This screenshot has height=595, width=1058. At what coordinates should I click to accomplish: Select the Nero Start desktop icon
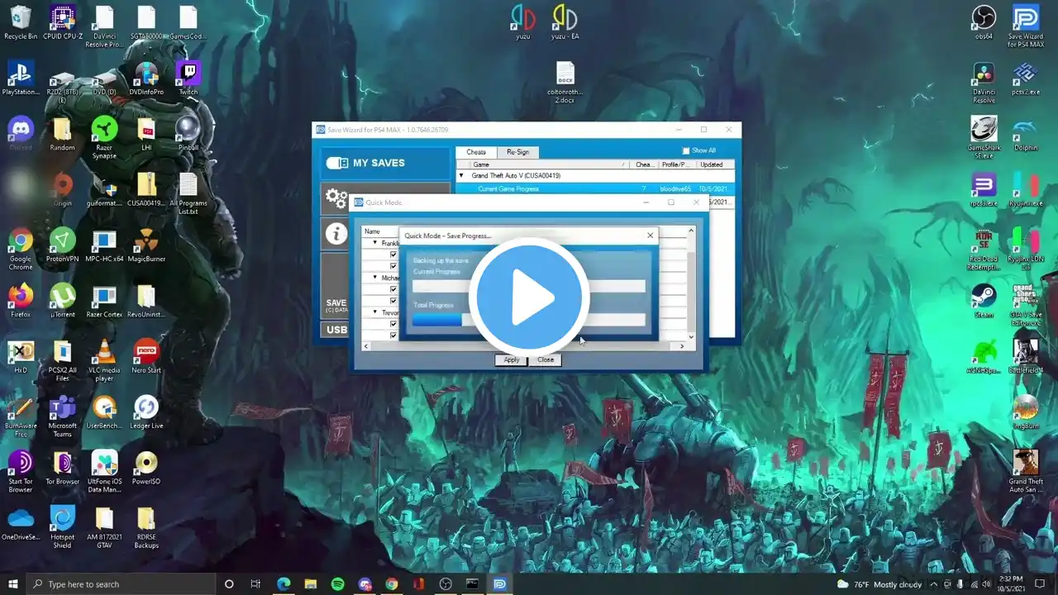click(x=146, y=357)
